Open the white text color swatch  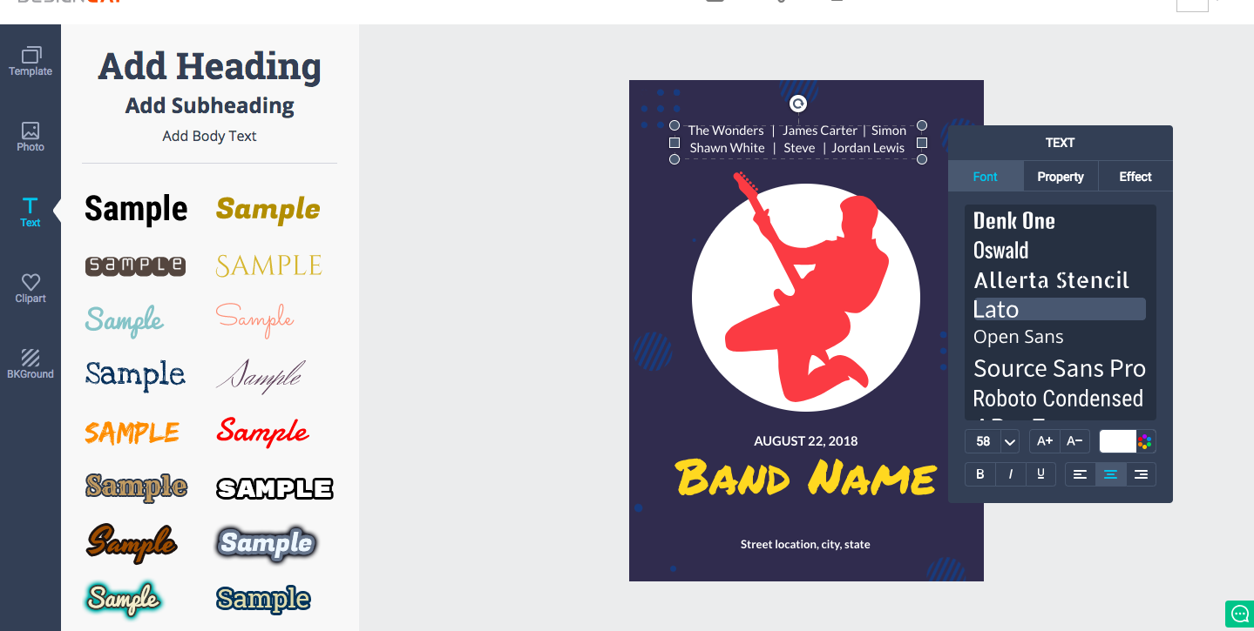[x=1118, y=441]
